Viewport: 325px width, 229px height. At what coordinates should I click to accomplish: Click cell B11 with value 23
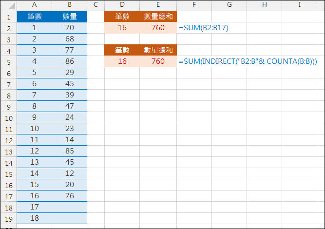click(70, 129)
